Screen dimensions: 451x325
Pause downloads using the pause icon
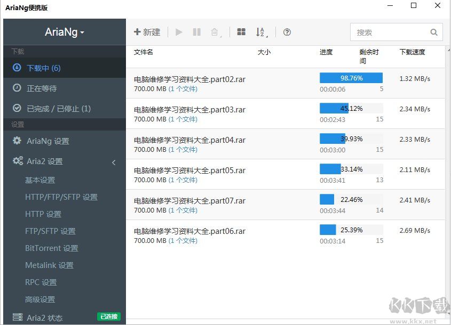pos(196,32)
